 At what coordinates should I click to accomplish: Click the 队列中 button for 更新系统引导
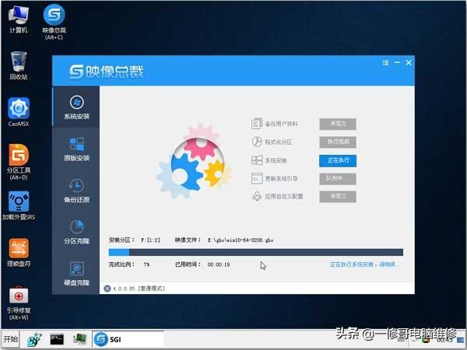click(338, 179)
